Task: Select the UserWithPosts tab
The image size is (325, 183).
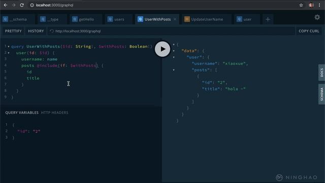Action: click(157, 19)
